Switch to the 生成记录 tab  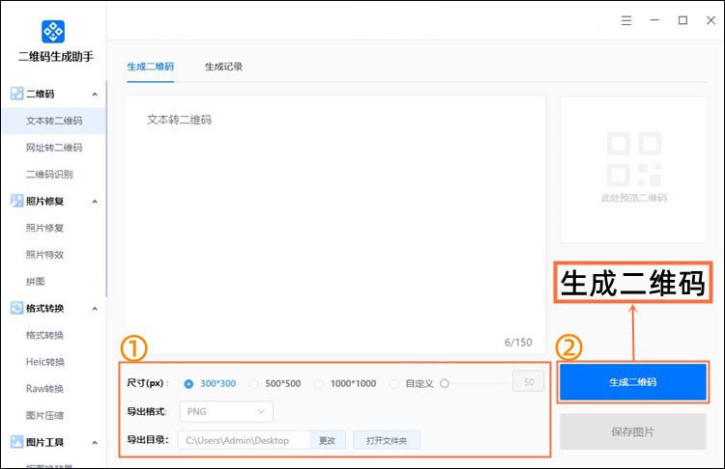[x=224, y=67]
